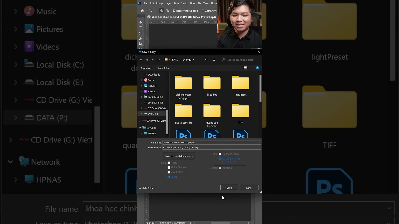The image size is (399, 224).
Task: Select the Zoom tool magnifier icon in options bar
Action: (x=150, y=11)
